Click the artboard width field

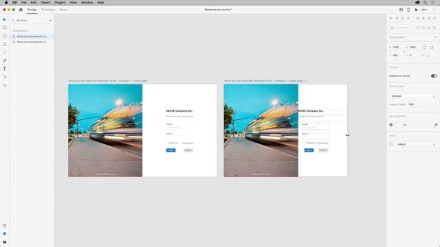pyautogui.click(x=396, y=47)
